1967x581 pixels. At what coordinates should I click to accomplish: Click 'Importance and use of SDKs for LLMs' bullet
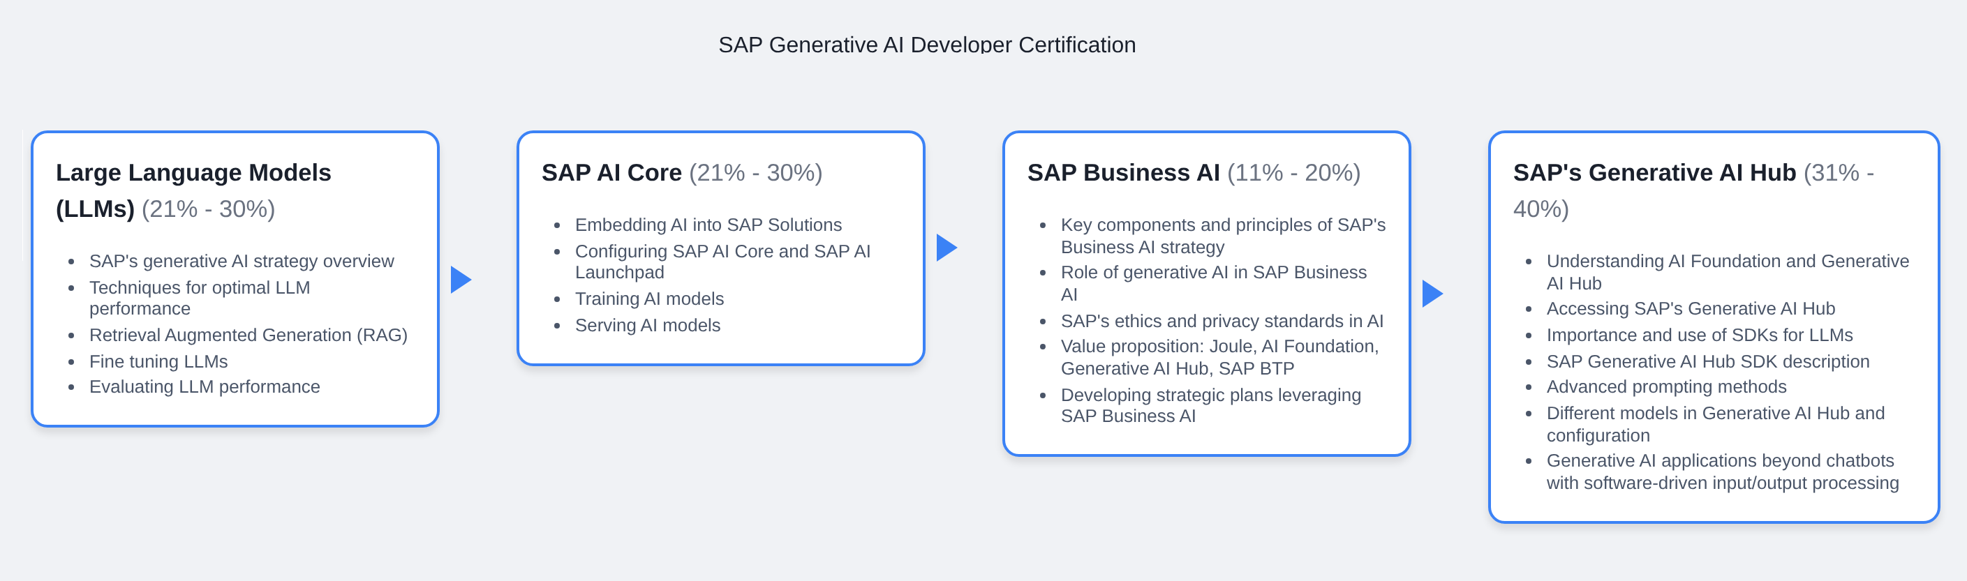click(1699, 335)
